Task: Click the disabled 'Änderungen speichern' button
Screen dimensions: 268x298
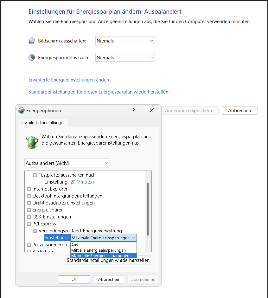Action: (190, 110)
